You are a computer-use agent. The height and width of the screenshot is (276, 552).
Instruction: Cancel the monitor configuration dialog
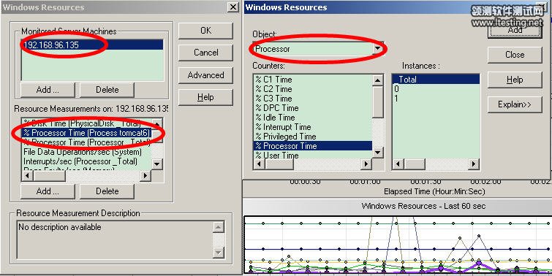point(205,53)
